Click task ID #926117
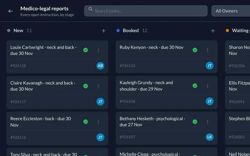This screenshot has width=250, height=156. point(18,102)
